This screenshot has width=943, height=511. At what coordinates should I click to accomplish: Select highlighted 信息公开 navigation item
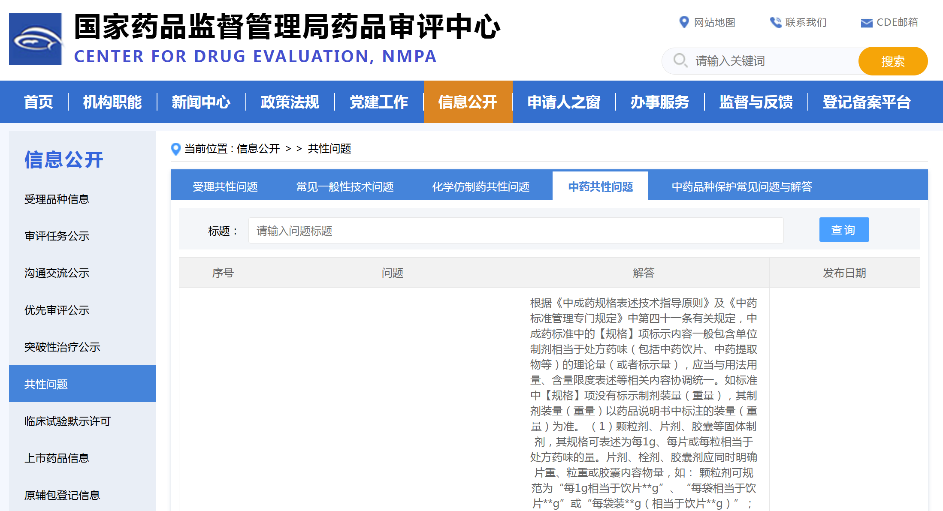click(468, 102)
